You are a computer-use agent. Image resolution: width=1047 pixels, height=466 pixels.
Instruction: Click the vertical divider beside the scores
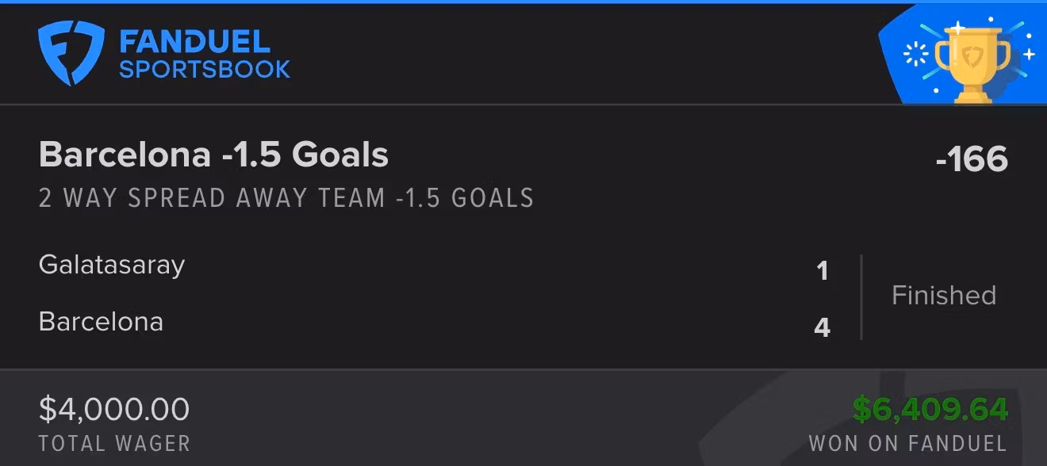861,297
